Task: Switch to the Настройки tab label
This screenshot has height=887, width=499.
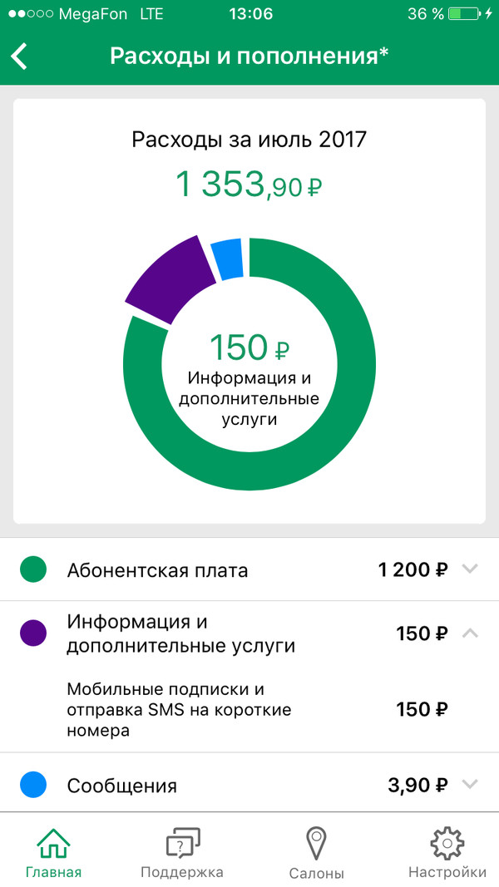Action: [x=447, y=872]
